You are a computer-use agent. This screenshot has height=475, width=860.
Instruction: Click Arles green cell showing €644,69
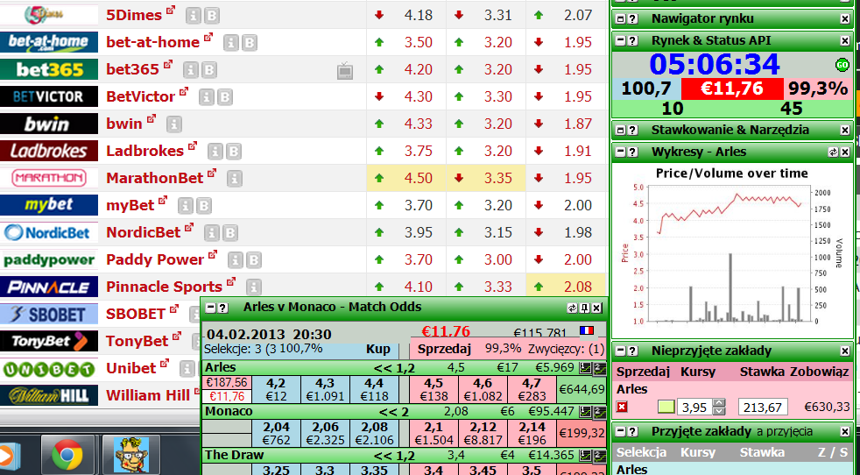[x=582, y=390]
